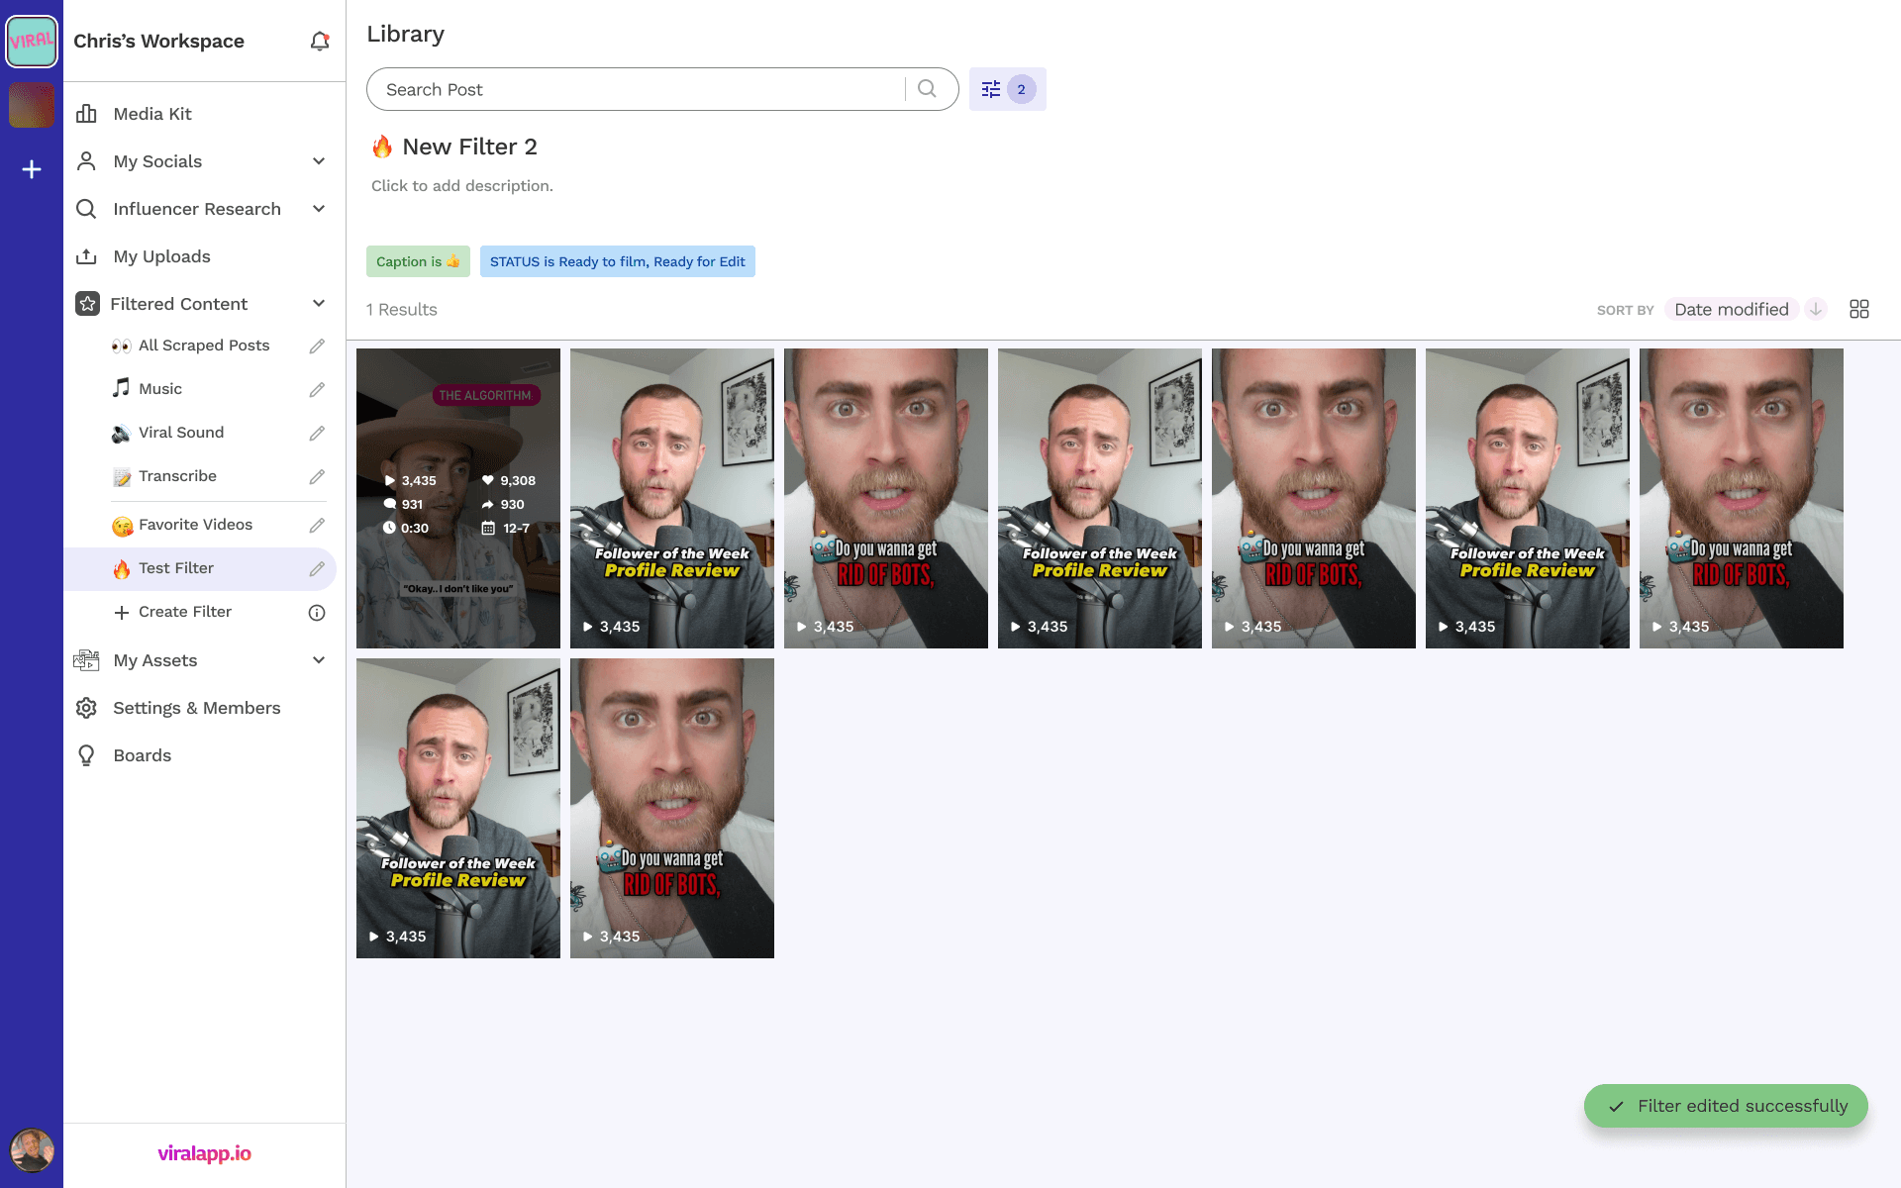Switch to grid view layout icon

tap(1858, 310)
